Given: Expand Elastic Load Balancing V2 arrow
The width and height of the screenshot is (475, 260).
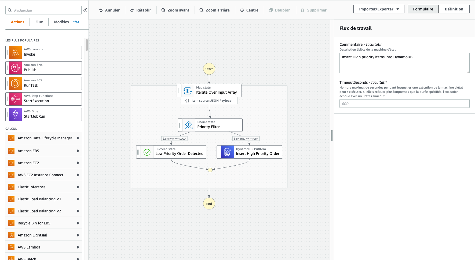Looking at the screenshot, I should pos(78,211).
